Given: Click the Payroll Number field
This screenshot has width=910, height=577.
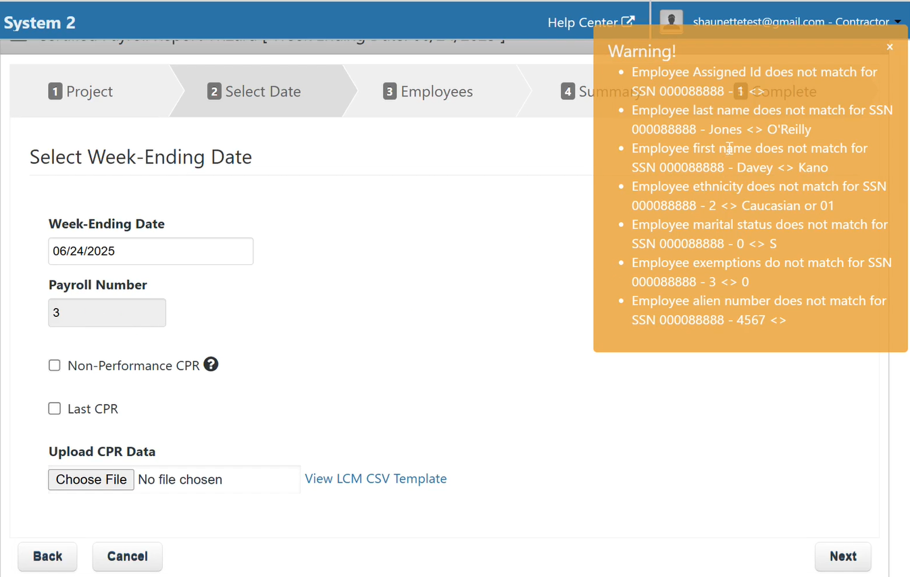Looking at the screenshot, I should tap(107, 312).
